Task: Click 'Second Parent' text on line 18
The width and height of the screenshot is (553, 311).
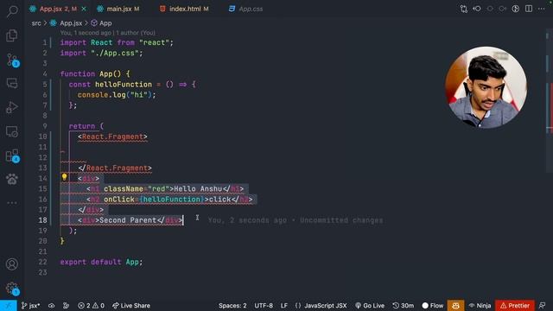Action: click(x=128, y=220)
